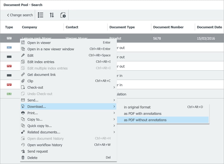Click the trash icon beside Delete

(x=23, y=158)
